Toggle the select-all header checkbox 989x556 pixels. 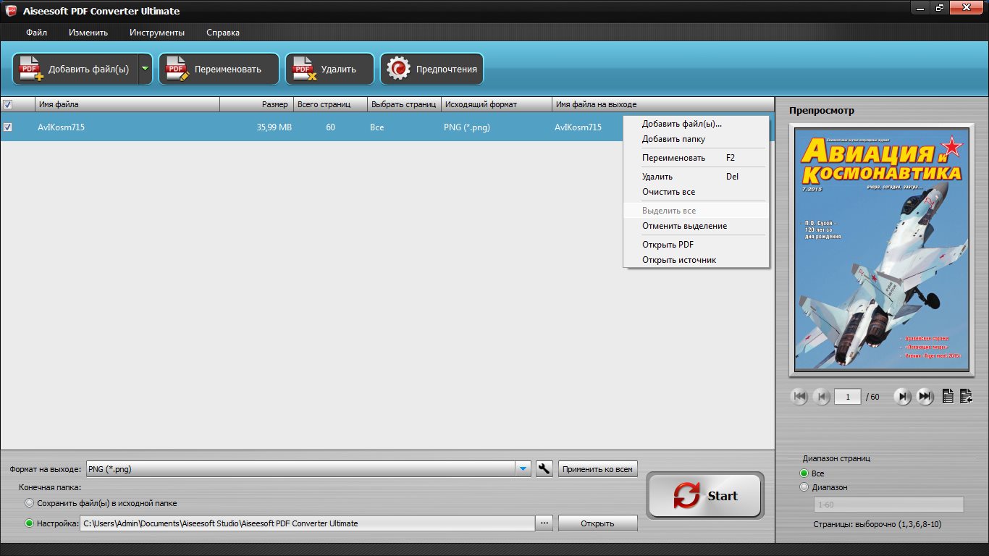pyautogui.click(x=8, y=104)
